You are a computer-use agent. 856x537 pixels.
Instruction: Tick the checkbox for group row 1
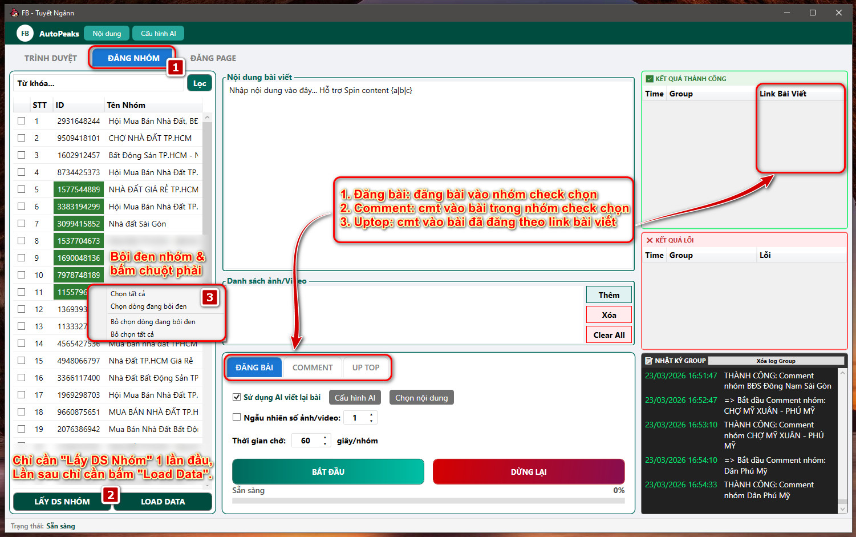22,121
